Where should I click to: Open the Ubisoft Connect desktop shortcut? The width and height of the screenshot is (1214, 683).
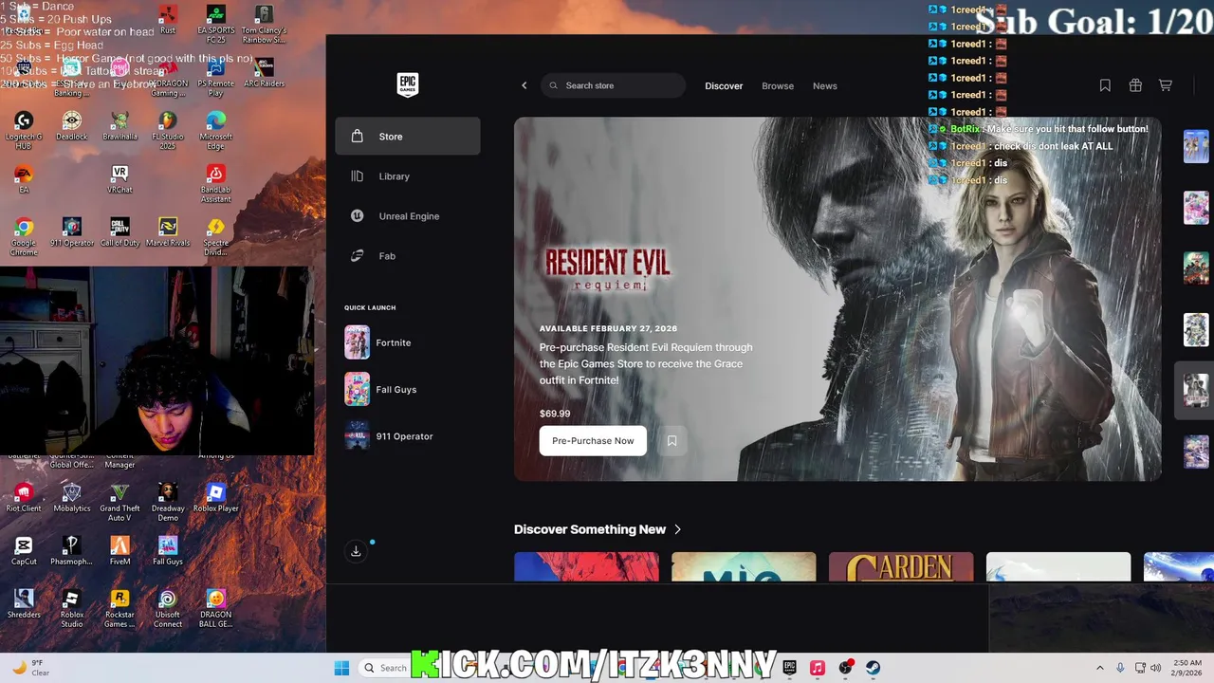168,608
